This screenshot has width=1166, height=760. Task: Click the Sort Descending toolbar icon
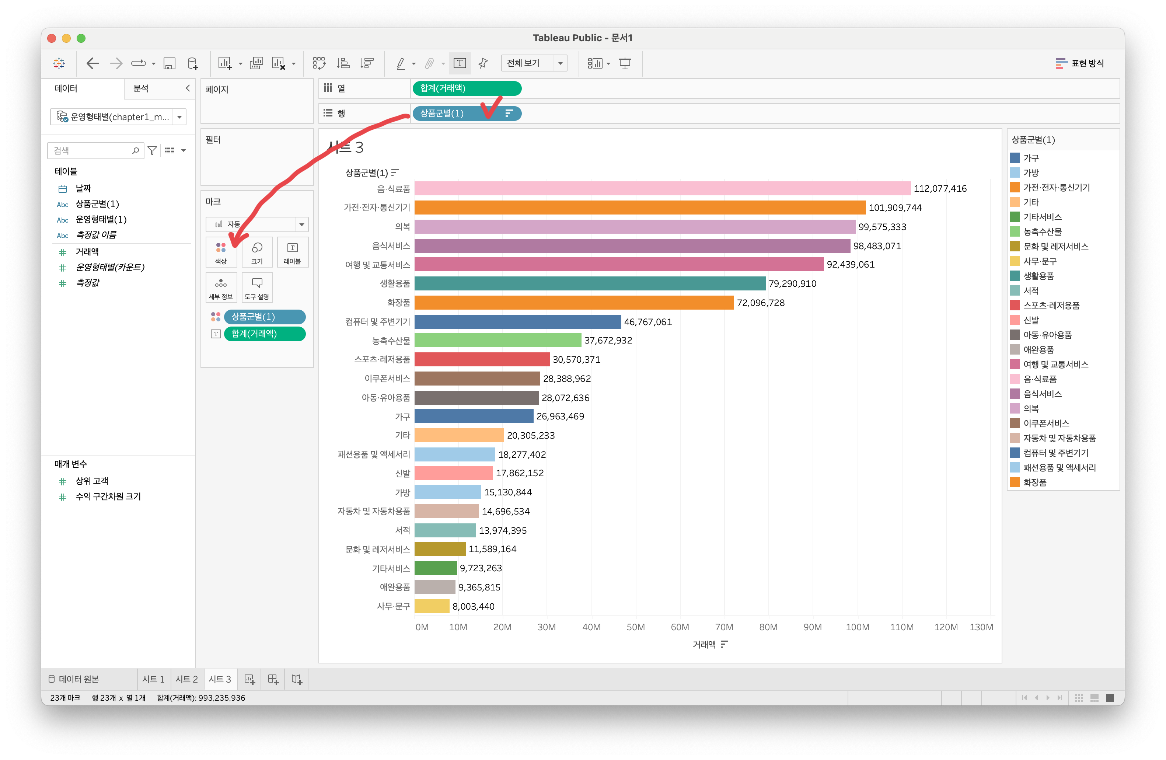[367, 63]
